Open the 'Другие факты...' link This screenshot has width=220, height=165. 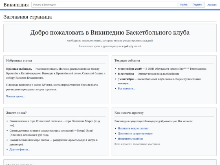point(20,150)
